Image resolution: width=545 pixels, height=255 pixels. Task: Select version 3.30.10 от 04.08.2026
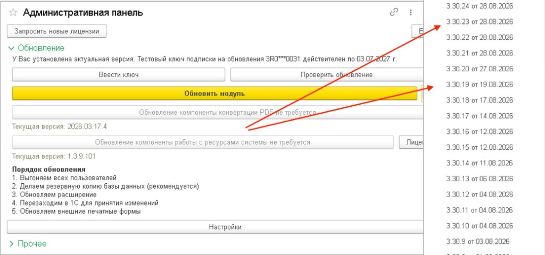tap(480, 226)
